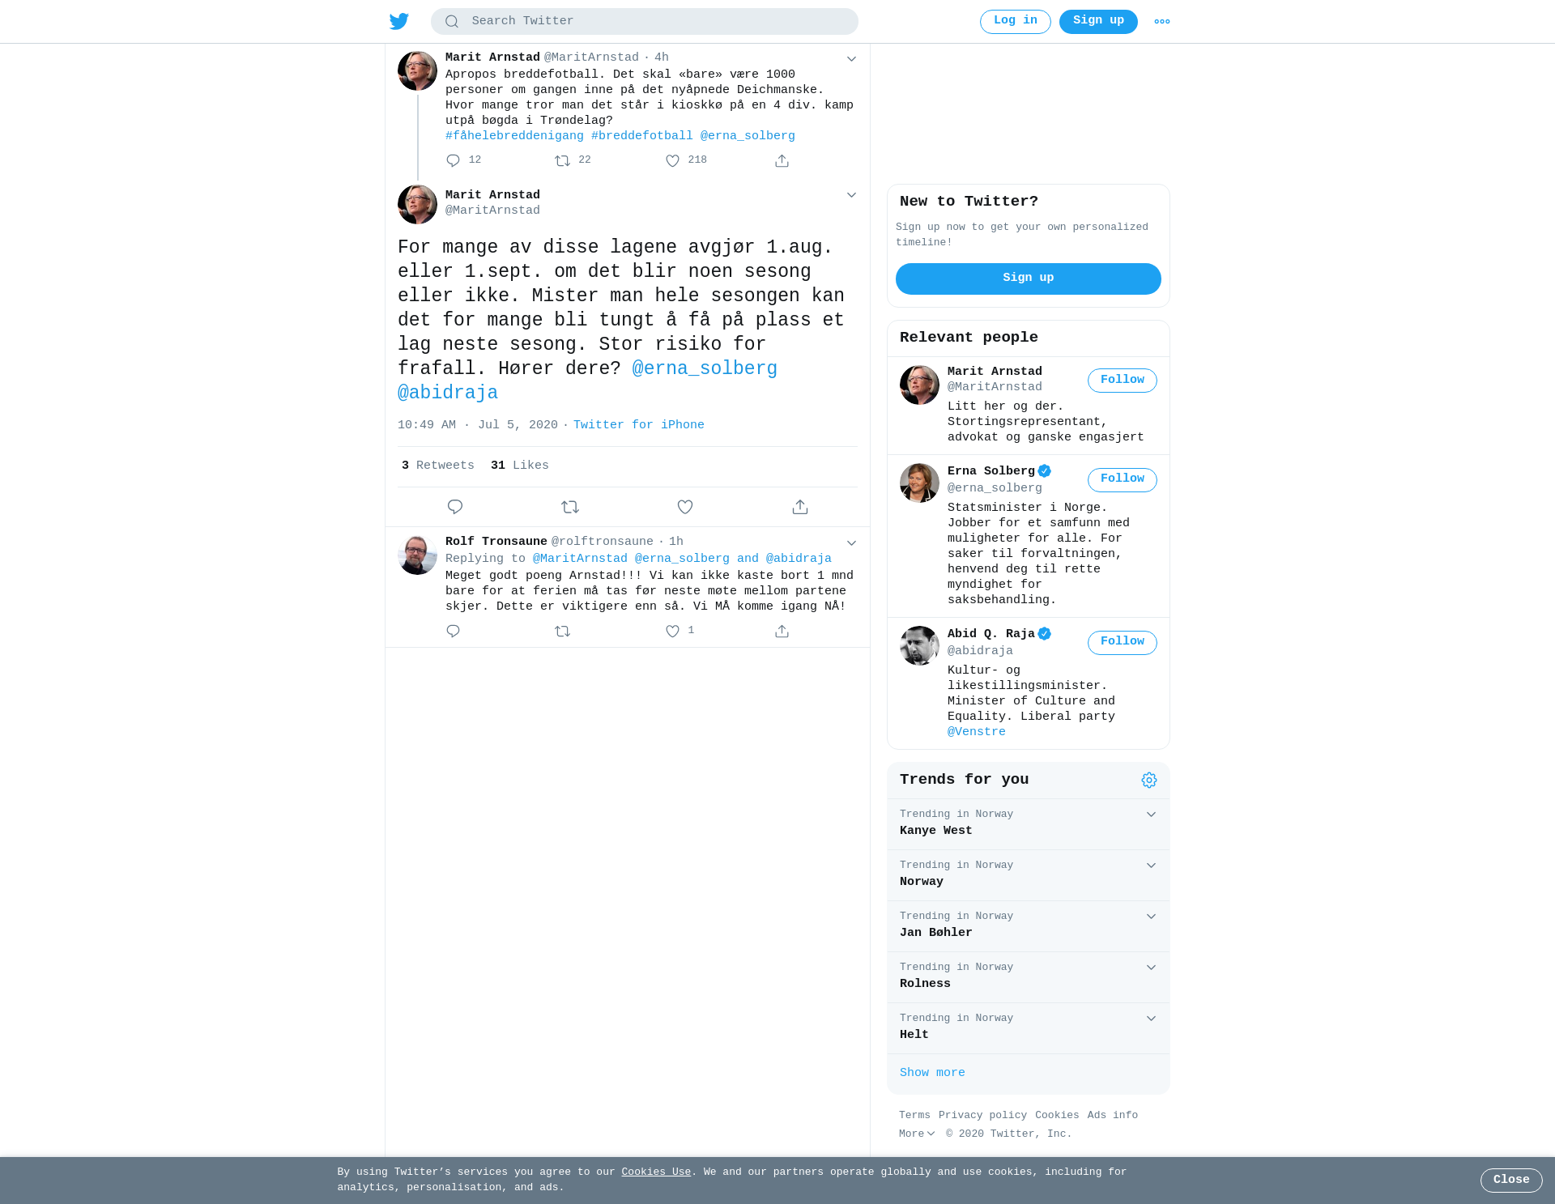Follow Abid Q. Raja

(x=1123, y=642)
